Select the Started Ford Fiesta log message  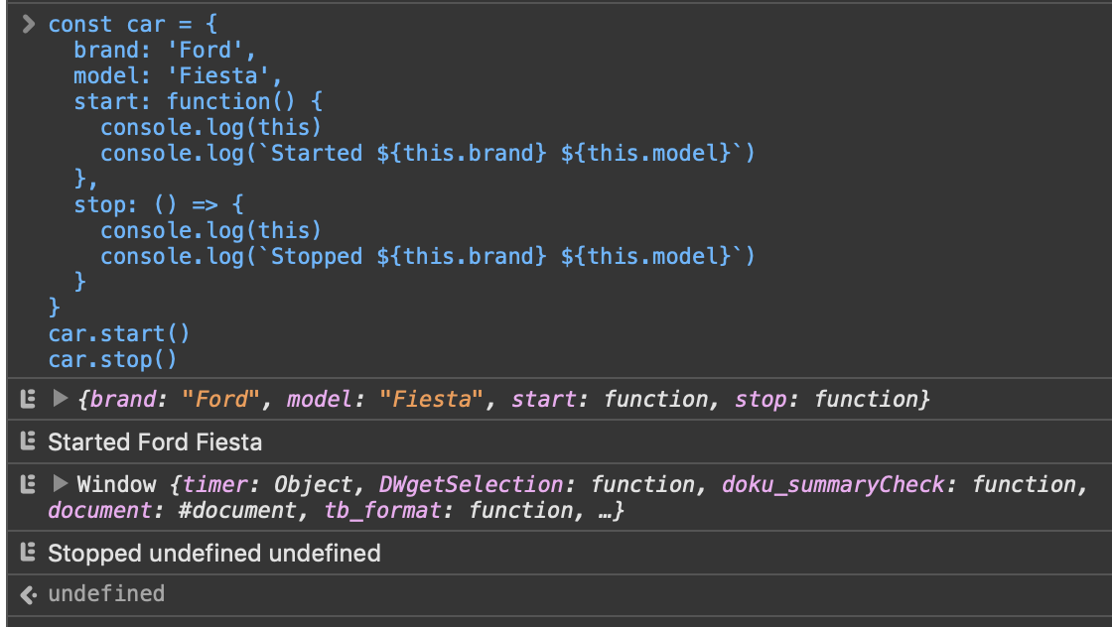point(155,442)
